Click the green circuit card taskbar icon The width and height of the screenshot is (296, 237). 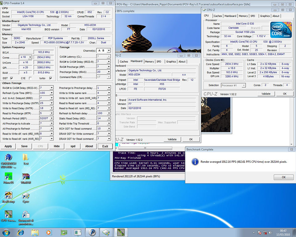point(64,232)
